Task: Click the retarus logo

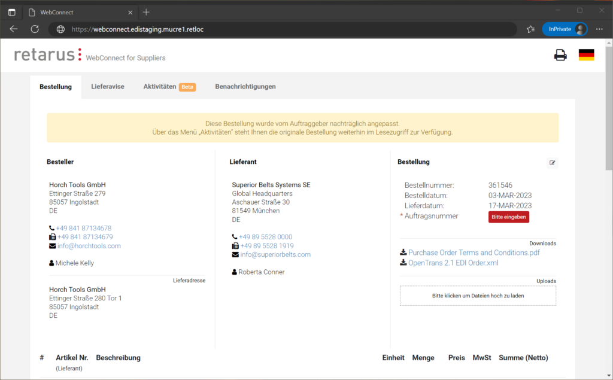Action: [48, 54]
